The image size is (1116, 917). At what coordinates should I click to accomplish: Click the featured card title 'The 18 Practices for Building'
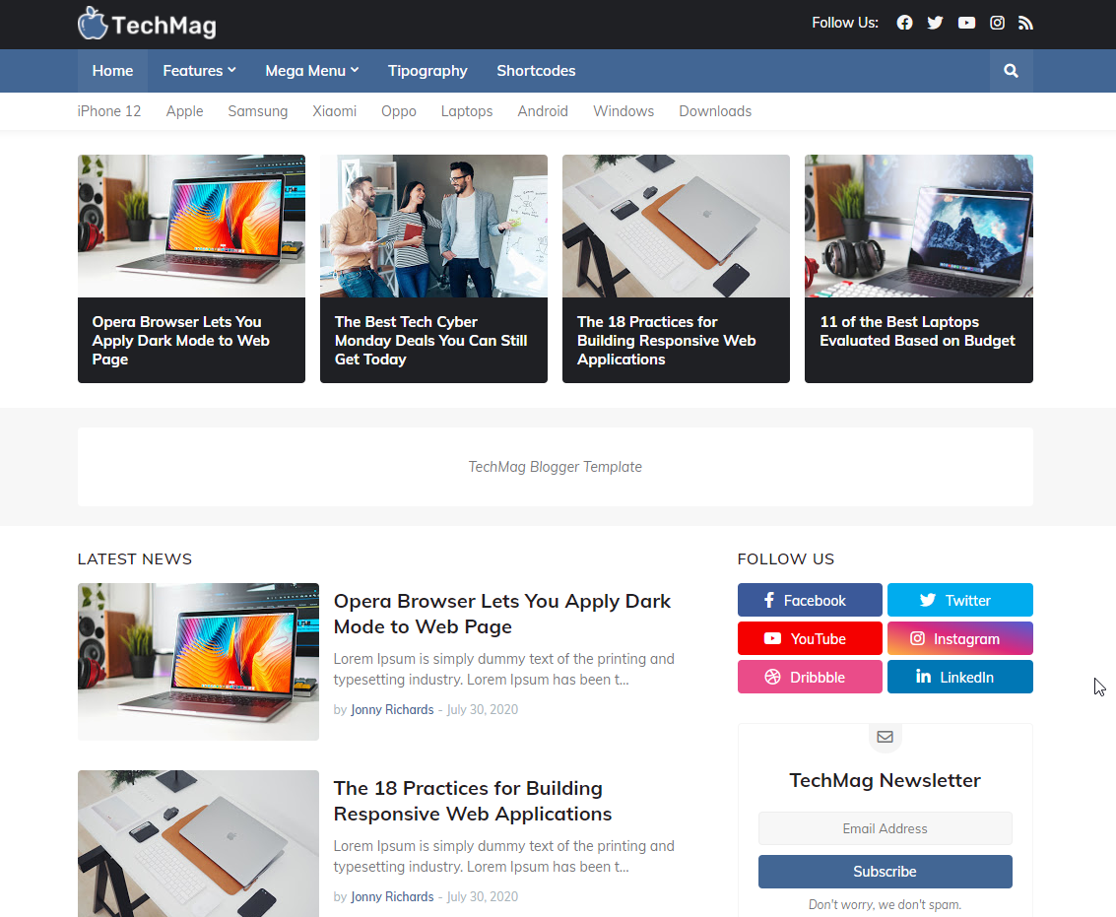click(x=666, y=341)
